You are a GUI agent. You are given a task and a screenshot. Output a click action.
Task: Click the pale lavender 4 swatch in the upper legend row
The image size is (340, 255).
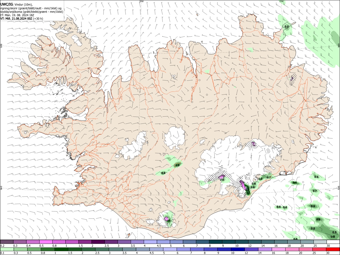click(150, 242)
